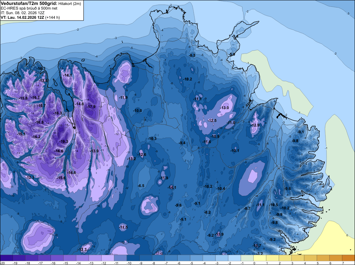
Task: Select the -12.9 temperature reading
Action: coord(255,125)
